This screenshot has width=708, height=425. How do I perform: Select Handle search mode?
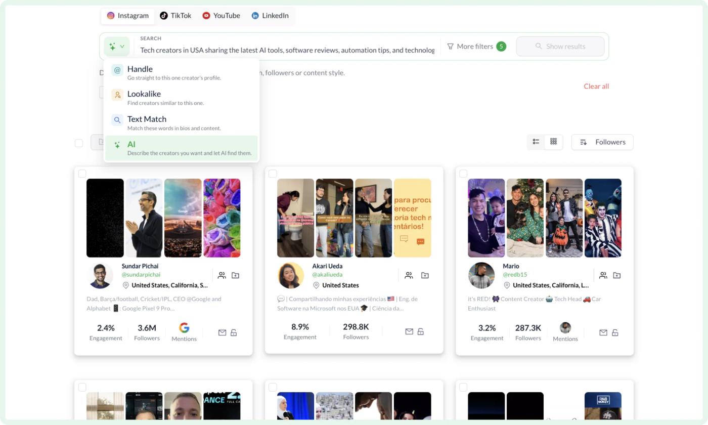click(x=182, y=73)
